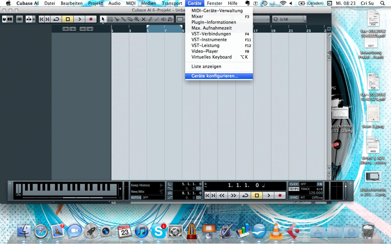The image size is (391, 244).
Task: Open the Datei menu
Action: point(50,3)
